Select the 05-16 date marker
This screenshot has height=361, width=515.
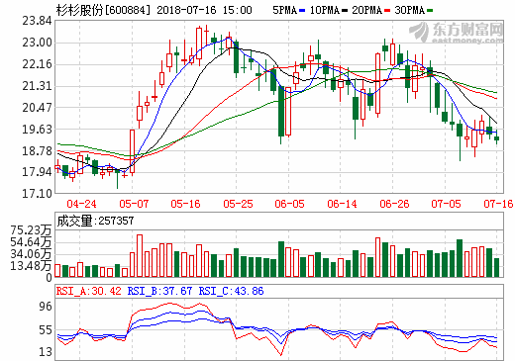tap(185, 204)
